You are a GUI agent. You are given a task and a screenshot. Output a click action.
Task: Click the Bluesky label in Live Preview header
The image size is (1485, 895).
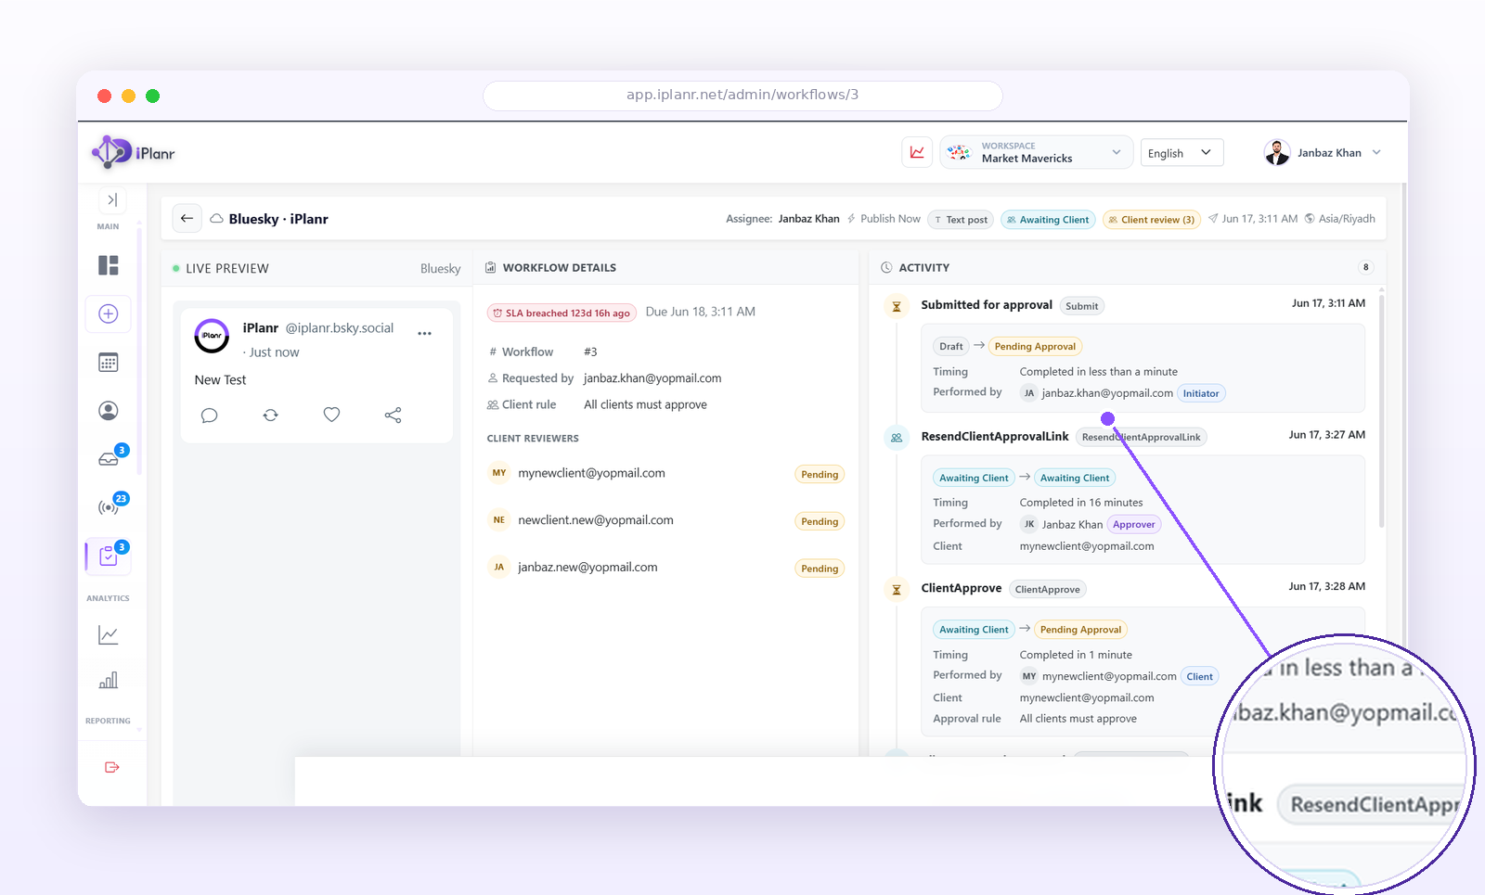440,269
